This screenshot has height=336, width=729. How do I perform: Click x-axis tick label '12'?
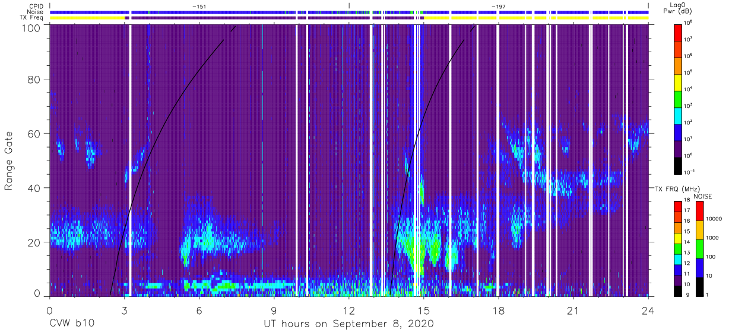[349, 311]
